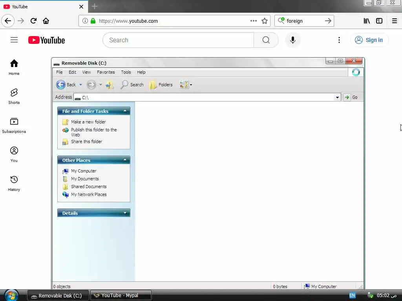Screen dimensions: 402x301
Task: Click the YouTube logo
Action: (x=46, y=40)
